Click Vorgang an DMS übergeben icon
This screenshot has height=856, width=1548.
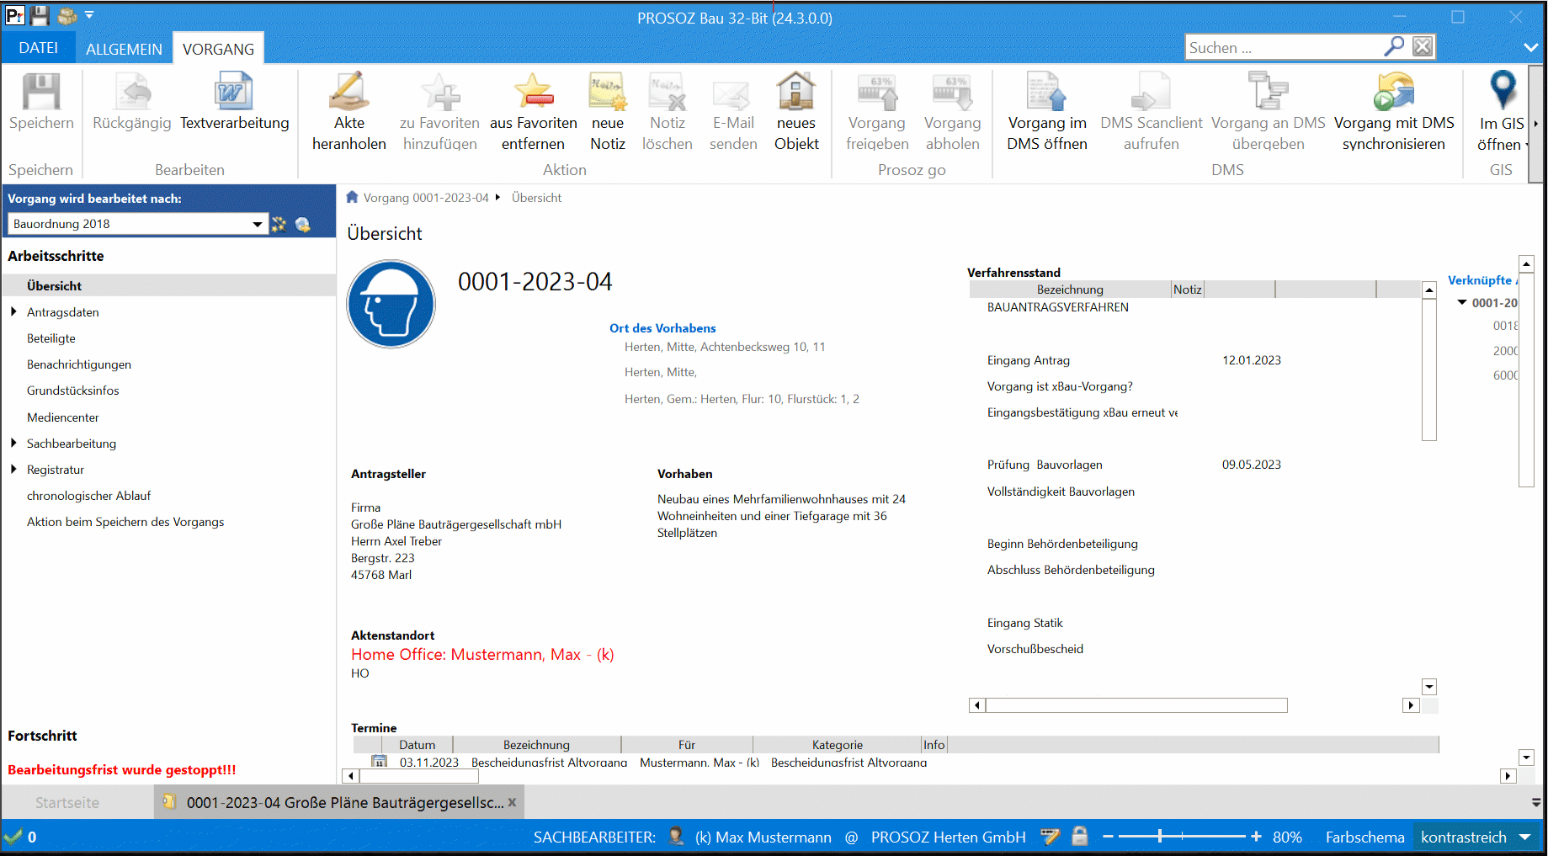point(1268,93)
